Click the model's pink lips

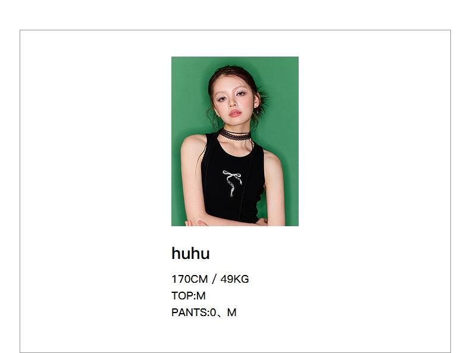coord(235,113)
